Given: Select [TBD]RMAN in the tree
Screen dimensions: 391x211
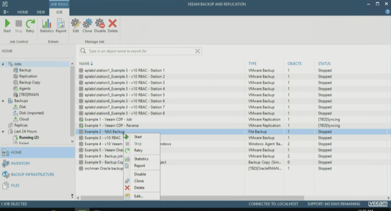Looking at the screenshot, I should [x=29, y=95].
